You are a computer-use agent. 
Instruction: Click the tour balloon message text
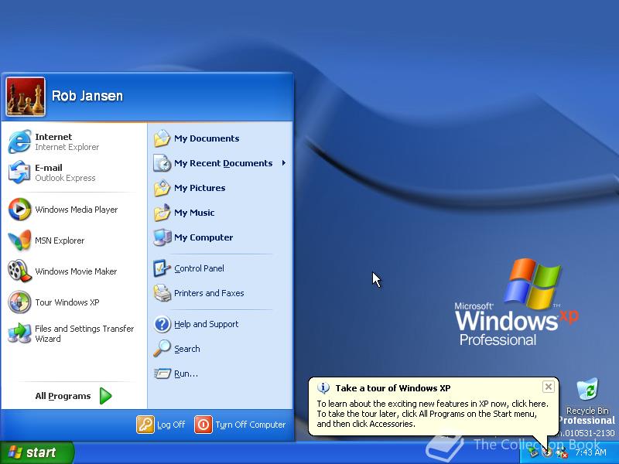(433, 414)
